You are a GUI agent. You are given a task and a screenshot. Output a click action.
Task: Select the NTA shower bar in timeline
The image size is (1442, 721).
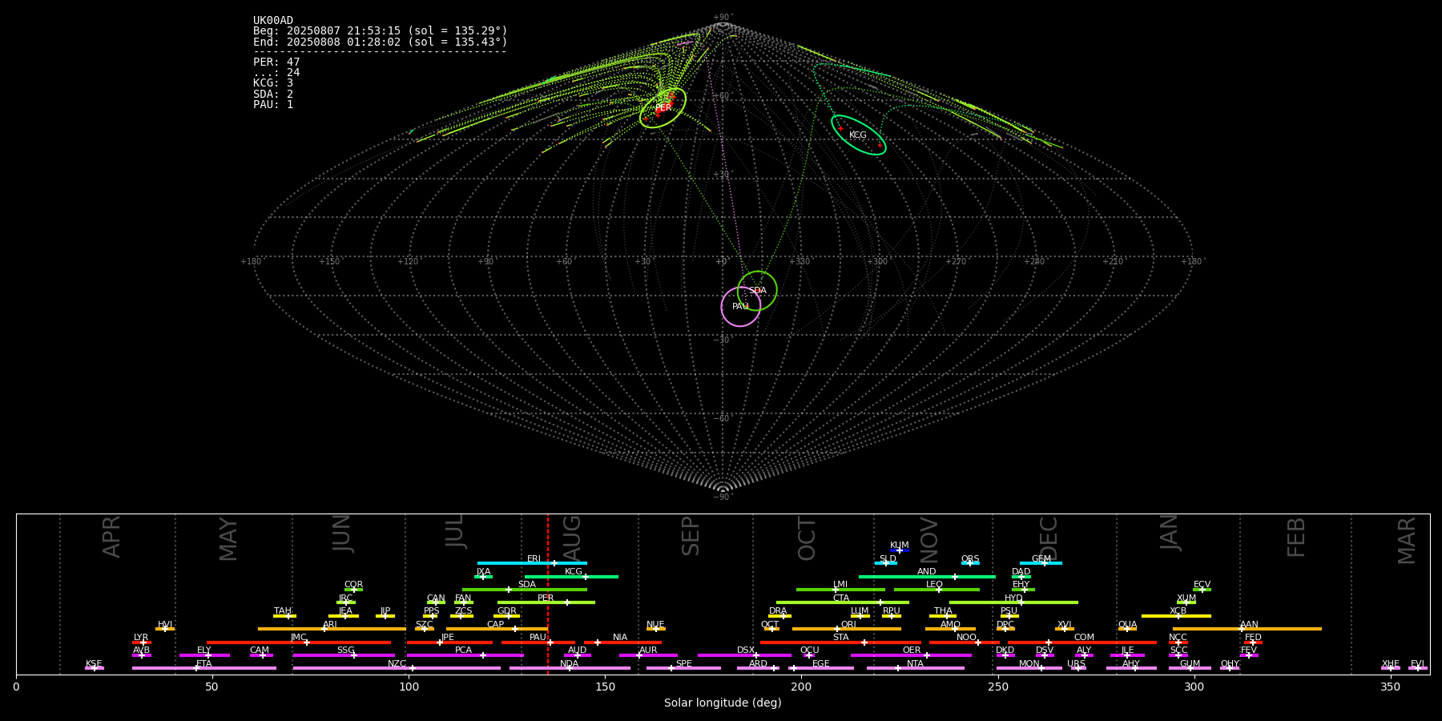915,668
